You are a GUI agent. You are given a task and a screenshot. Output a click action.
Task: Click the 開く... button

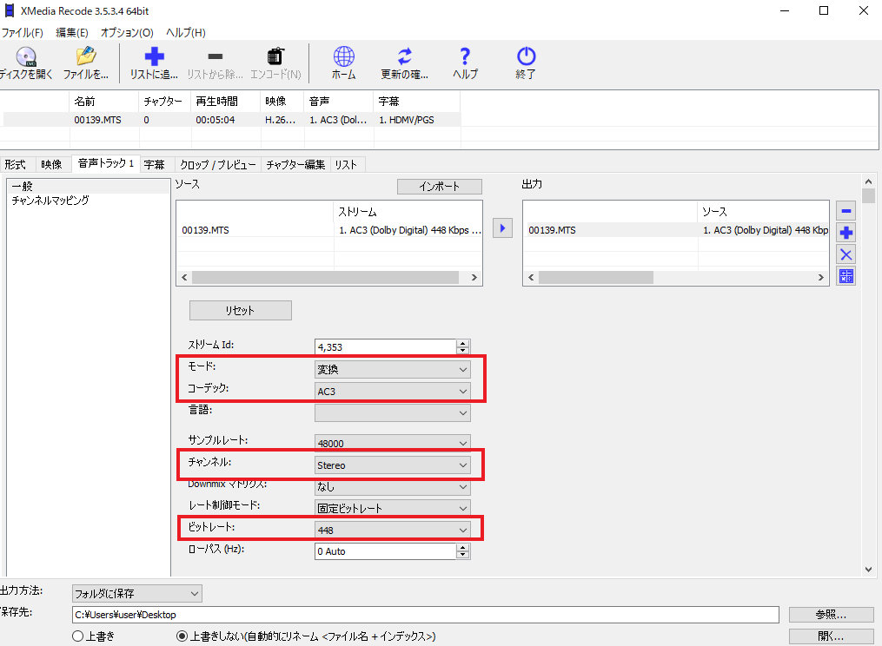(x=831, y=636)
